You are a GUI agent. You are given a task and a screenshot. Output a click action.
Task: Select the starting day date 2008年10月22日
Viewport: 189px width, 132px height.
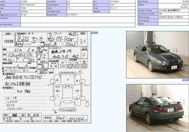166,17
